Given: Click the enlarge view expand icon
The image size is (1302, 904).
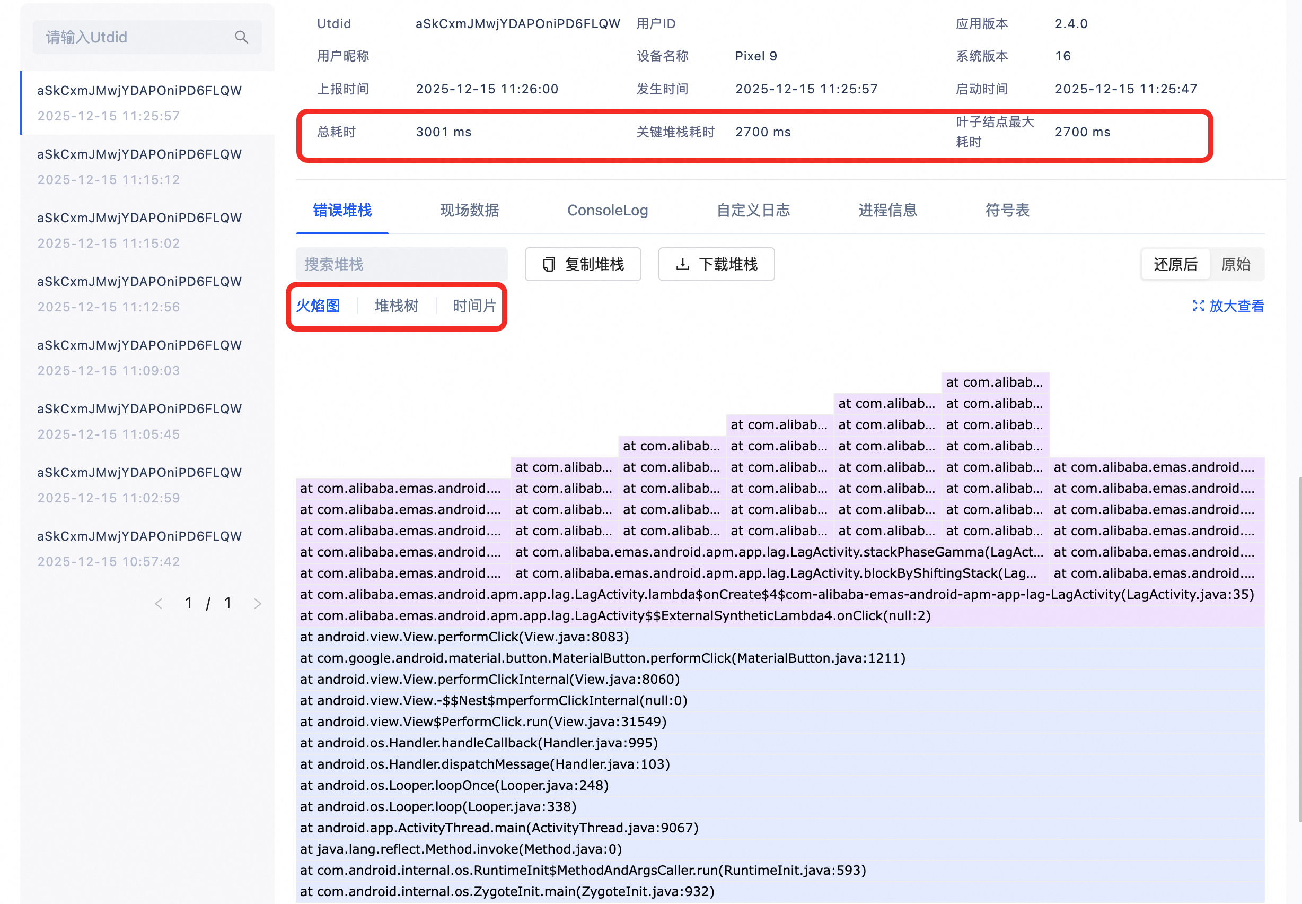Looking at the screenshot, I should coord(1198,306).
